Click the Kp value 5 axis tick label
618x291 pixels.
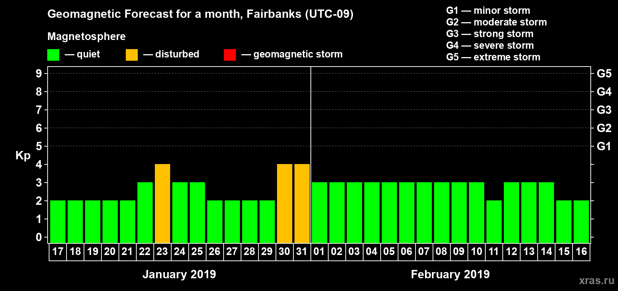tap(39, 146)
